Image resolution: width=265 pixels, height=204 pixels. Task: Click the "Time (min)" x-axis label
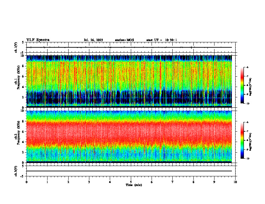pos(134,185)
